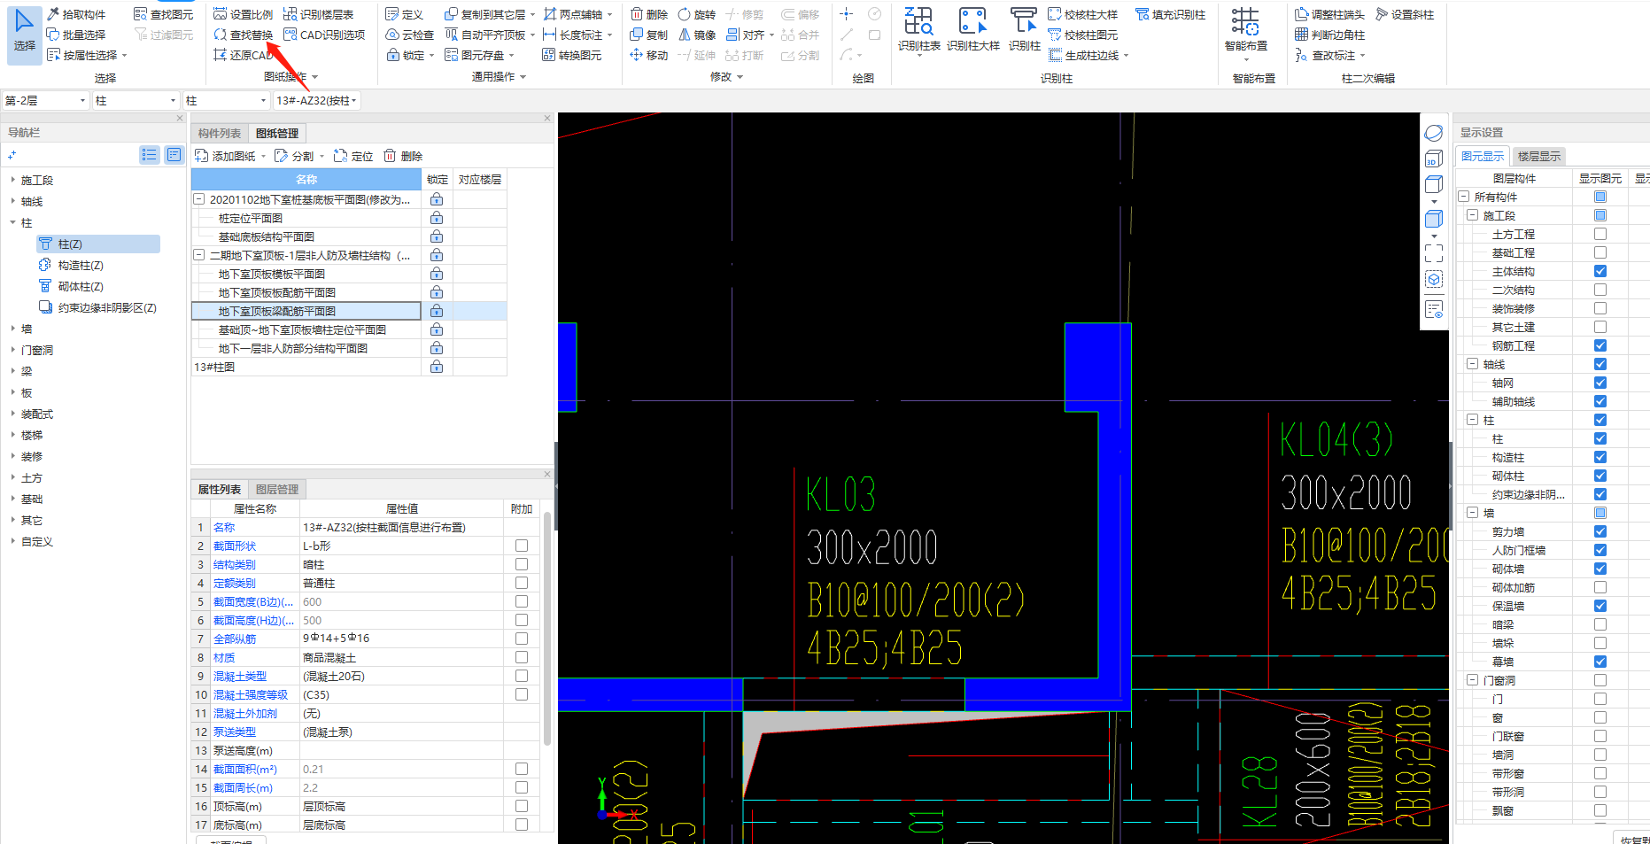Toggle 土方工程 display checkbox

[x=1600, y=234]
